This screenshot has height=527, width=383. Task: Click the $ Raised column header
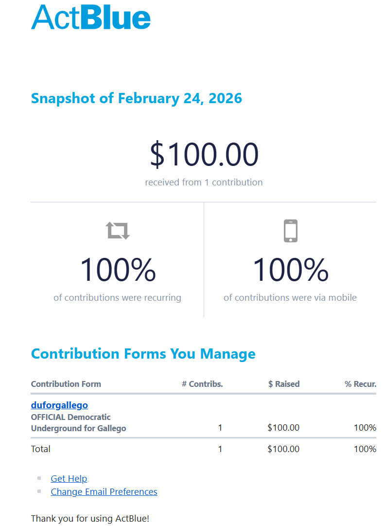[283, 384]
